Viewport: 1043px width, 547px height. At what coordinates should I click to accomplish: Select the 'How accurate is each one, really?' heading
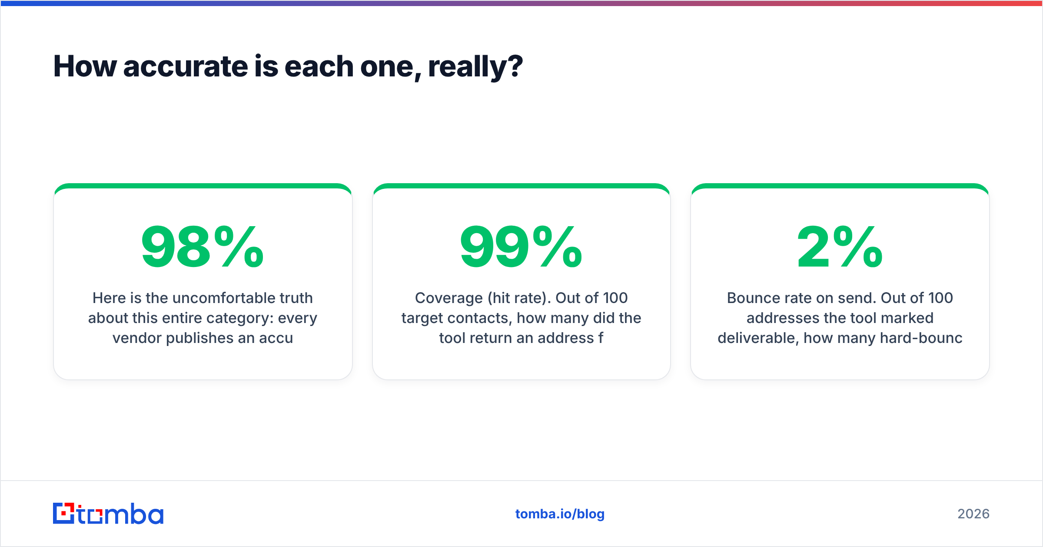coord(288,66)
